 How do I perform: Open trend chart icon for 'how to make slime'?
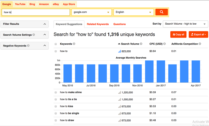pos(119,92)
